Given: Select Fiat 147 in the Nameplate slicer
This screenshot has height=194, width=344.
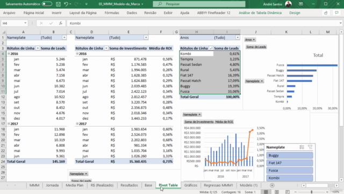Looking at the screenshot, I should [x=290, y=163].
